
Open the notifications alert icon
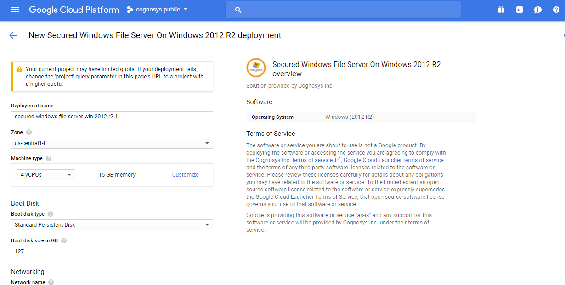pyautogui.click(x=538, y=10)
